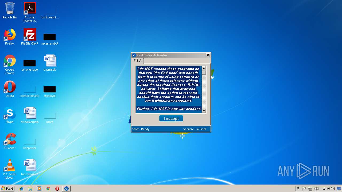
Task: Open Windows Media Player from taskbar
Action: click(39, 189)
